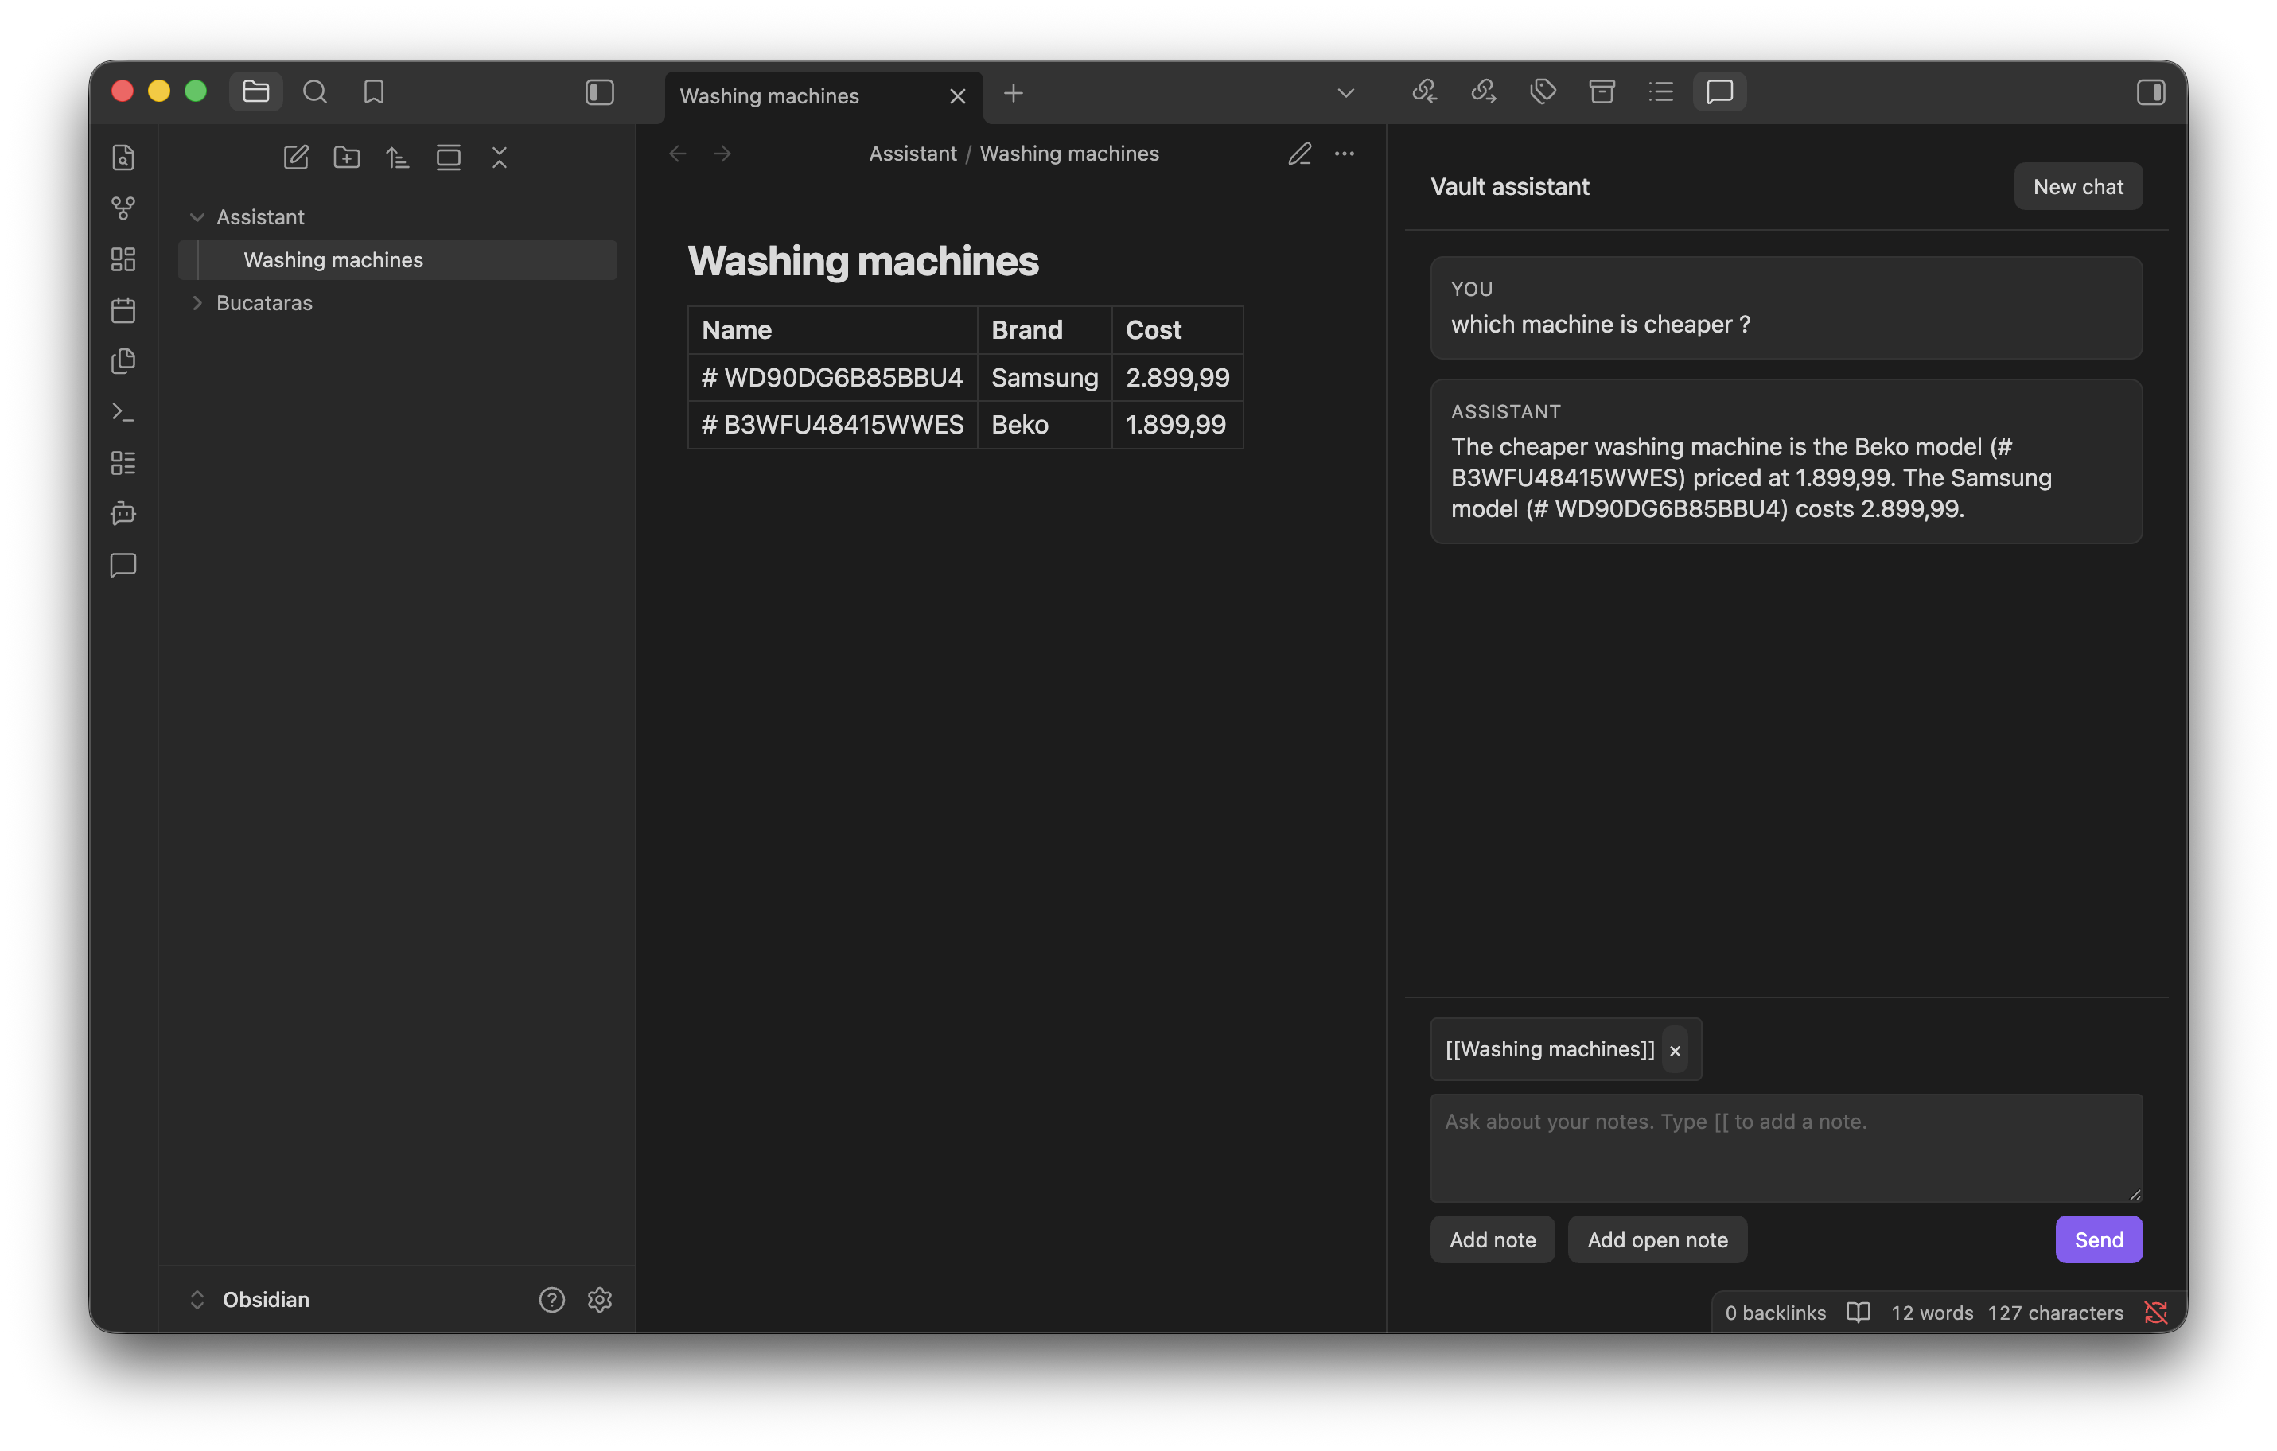Start a New chat
The image size is (2277, 1451).
pos(2077,186)
